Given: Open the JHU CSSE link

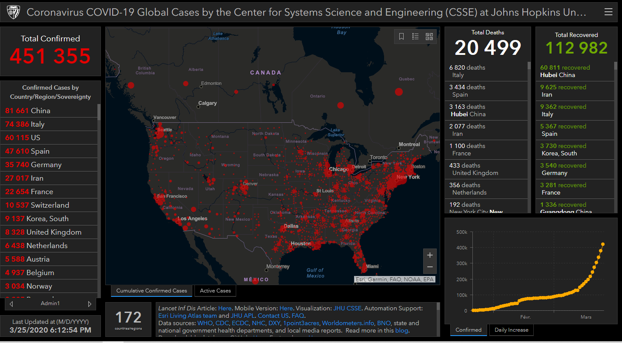Looking at the screenshot, I should (347, 308).
